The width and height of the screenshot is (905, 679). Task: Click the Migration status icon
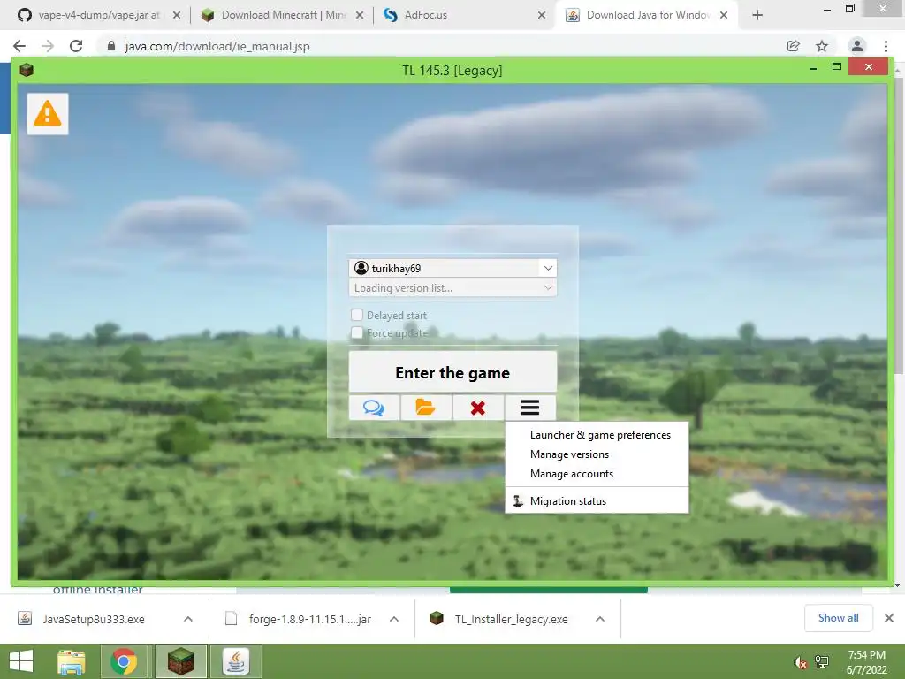pyautogui.click(x=518, y=500)
